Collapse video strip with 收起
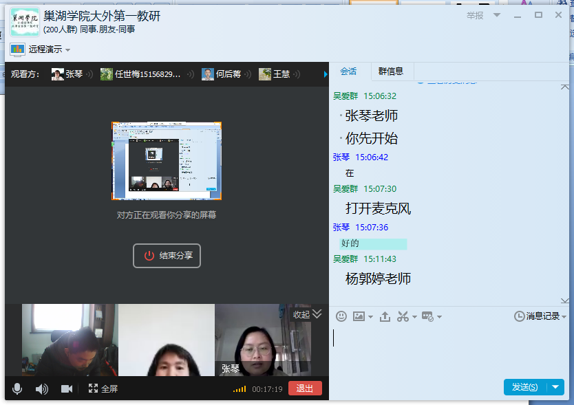Image resolution: width=574 pixels, height=405 pixels. [307, 314]
